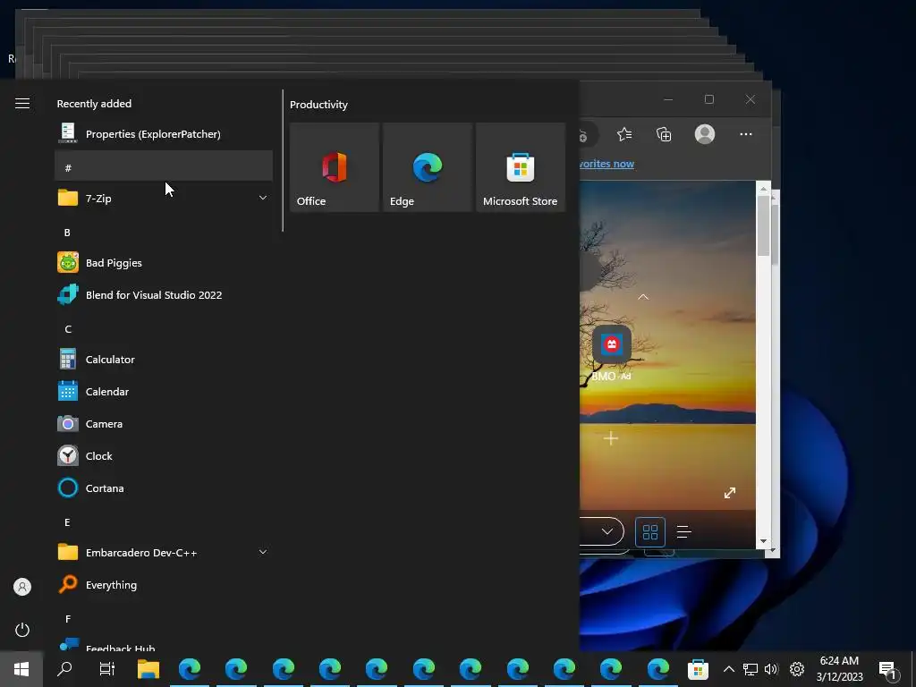Collapse quick links with the up chevron

[x=643, y=297]
